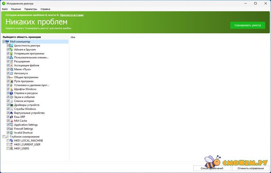Click the MUI Cache icon
This screenshot has width=271, height=173.
click(x=11, y=121)
